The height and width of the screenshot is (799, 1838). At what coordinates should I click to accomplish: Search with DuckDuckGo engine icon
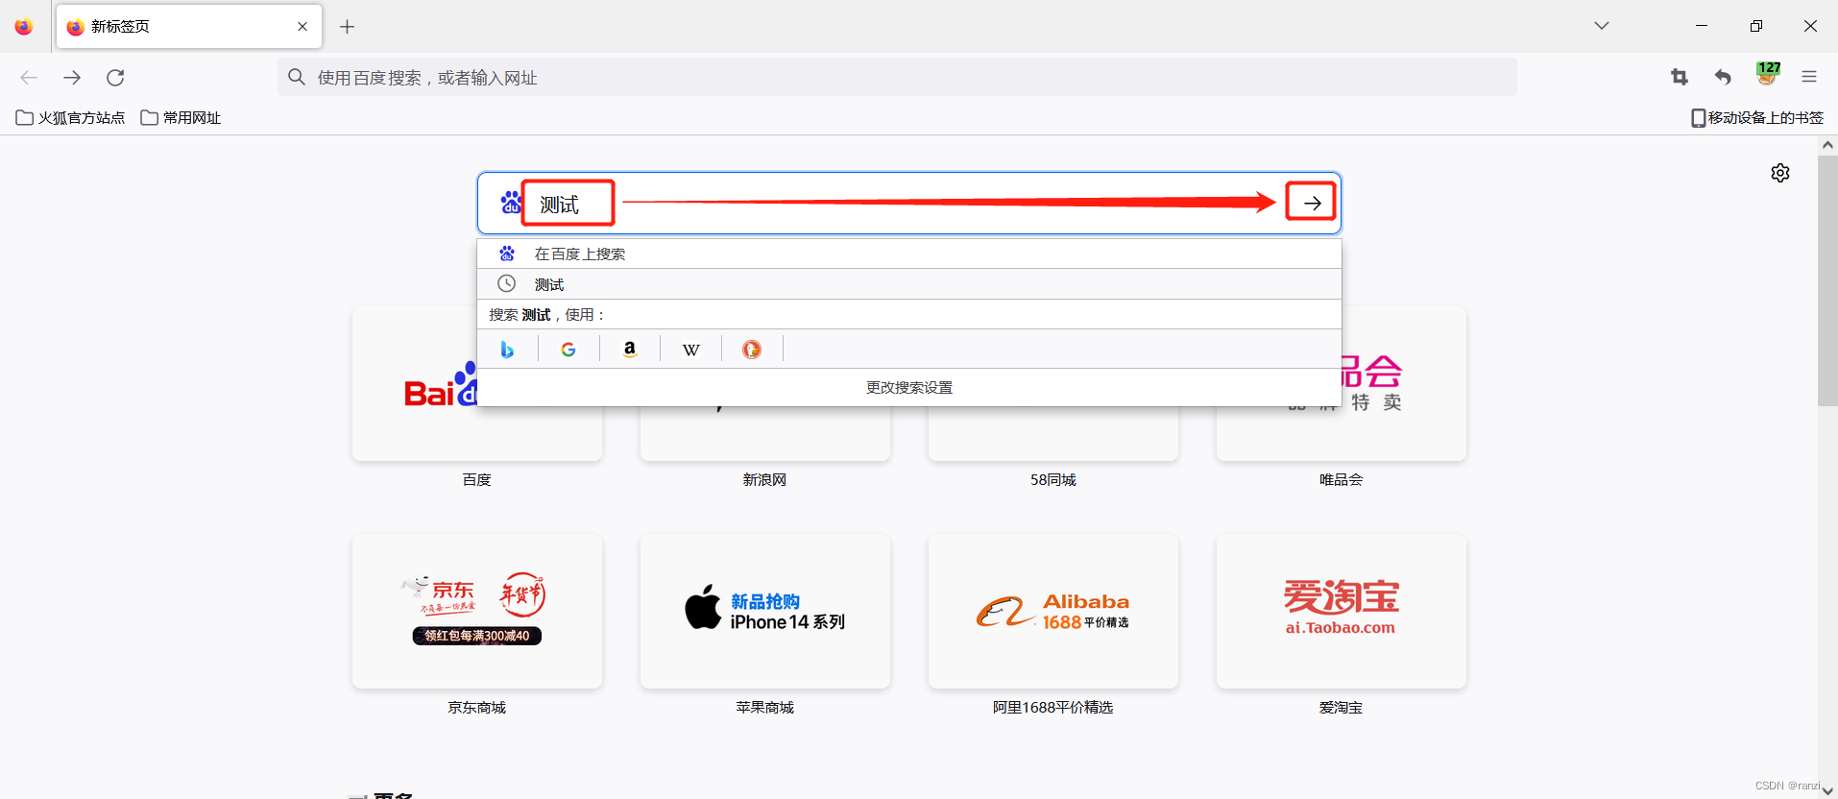[752, 350]
